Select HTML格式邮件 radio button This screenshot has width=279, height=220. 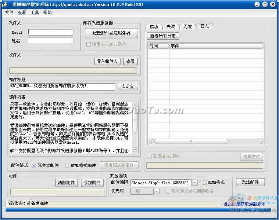pyautogui.click(x=67, y=166)
